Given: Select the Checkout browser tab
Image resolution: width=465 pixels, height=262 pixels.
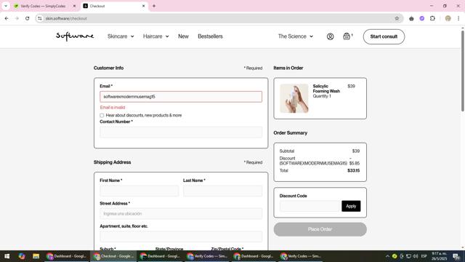Looking at the screenshot, I should click(x=114, y=6).
